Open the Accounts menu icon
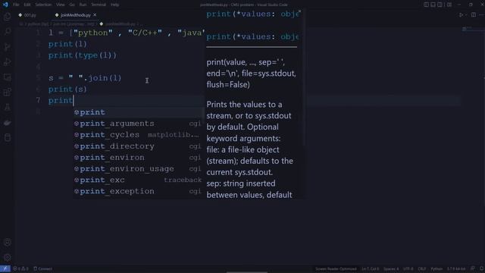This screenshot has height=273, width=485. tap(7, 243)
